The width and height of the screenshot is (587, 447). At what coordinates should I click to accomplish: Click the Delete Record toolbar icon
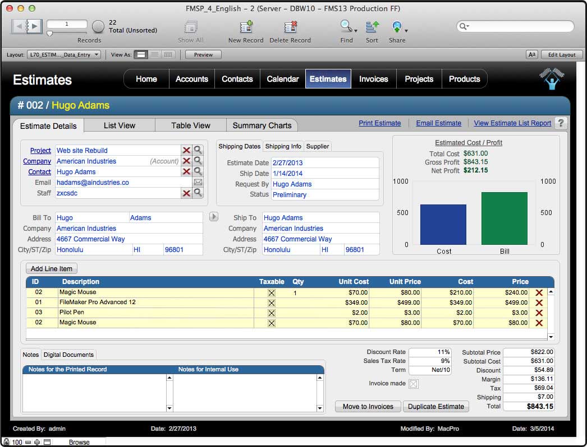(290, 27)
